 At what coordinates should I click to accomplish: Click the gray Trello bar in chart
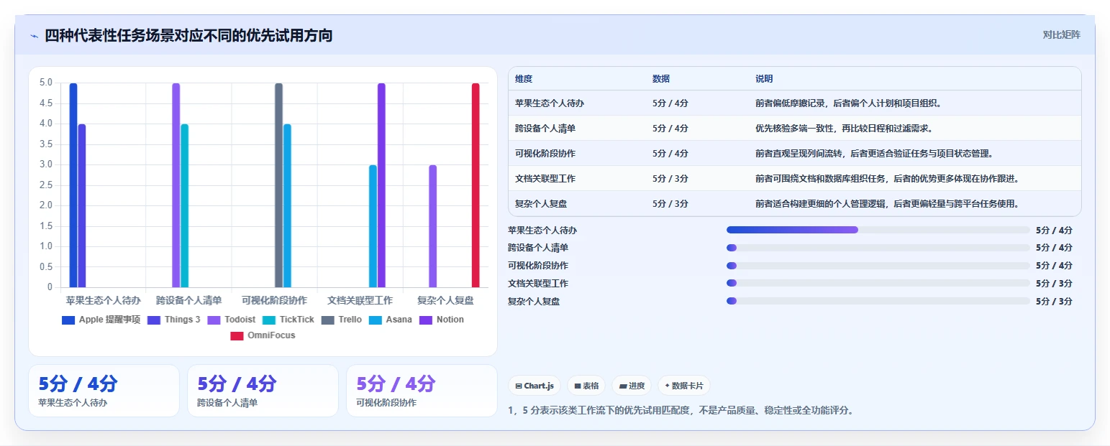(x=279, y=185)
